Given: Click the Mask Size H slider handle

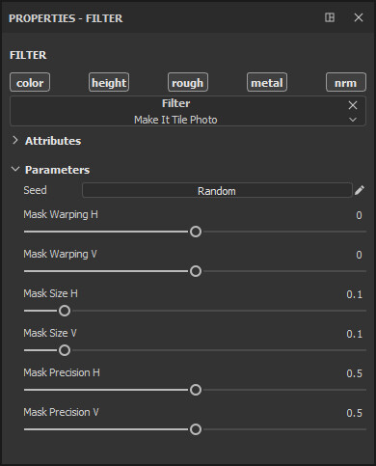Looking at the screenshot, I should (65, 311).
